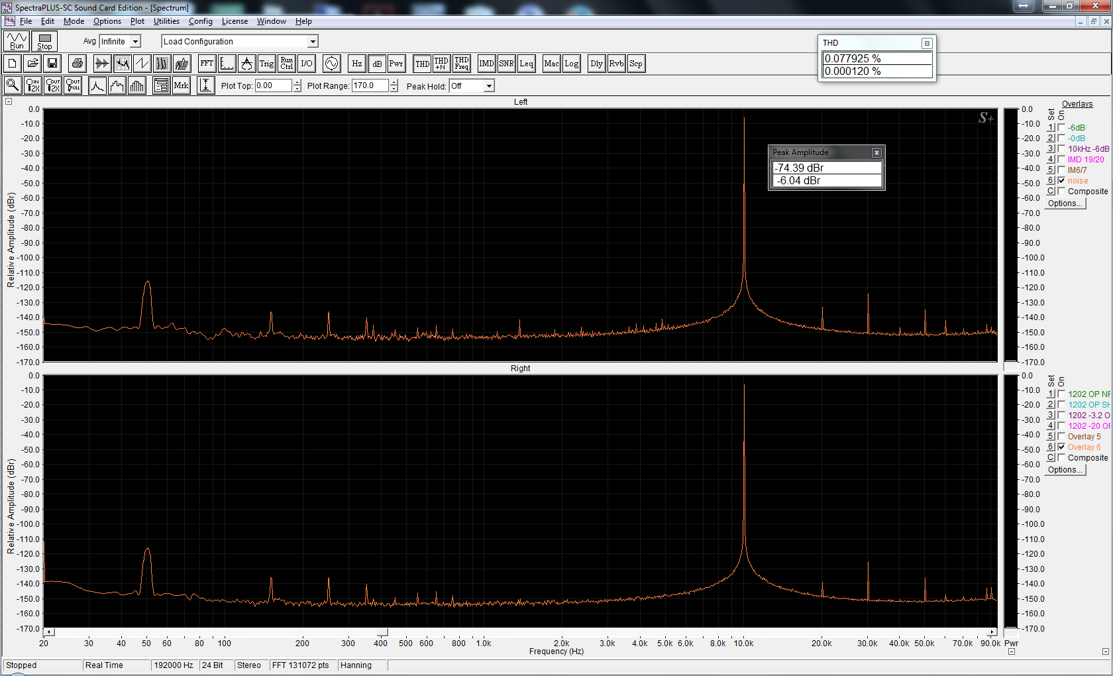The height and width of the screenshot is (676, 1113).
Task: Open the Avg Infinite dropdown
Action: [x=135, y=41]
